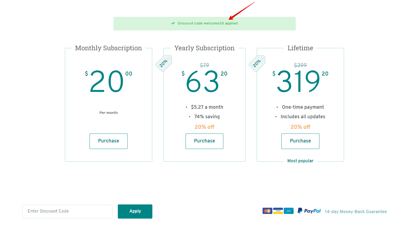Click the green checkmark in discount banner

tap(173, 23)
